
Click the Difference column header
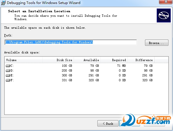(x=141, y=60)
